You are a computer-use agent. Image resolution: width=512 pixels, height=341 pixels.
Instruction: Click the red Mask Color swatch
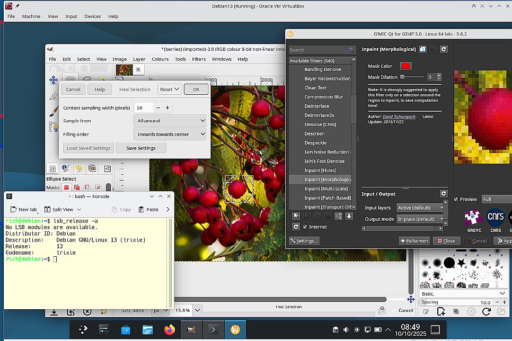(x=405, y=66)
